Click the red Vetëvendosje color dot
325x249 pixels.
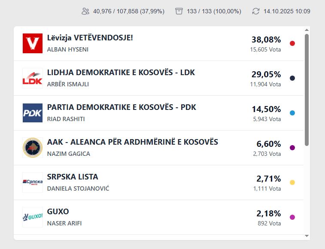click(292, 43)
